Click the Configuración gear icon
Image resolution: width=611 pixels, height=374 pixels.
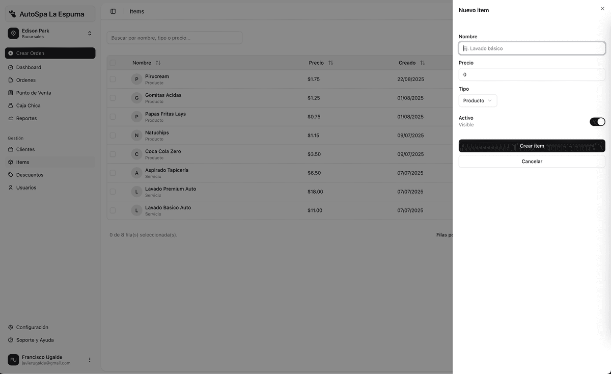pyautogui.click(x=11, y=327)
